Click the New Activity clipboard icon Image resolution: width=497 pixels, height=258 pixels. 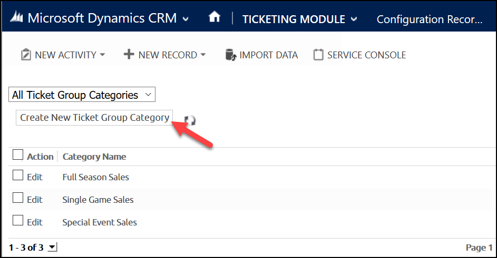[26, 55]
